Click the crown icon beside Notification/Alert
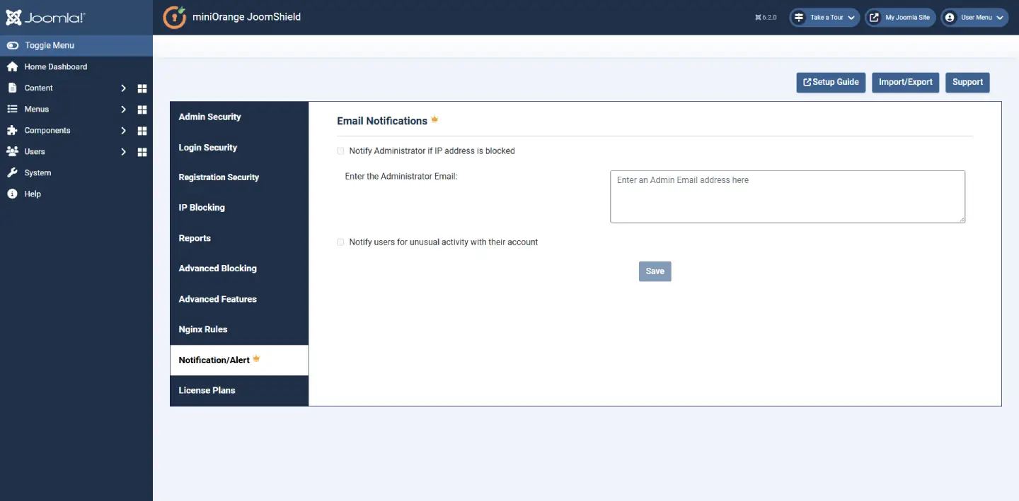Screen dimensions: 1019x501 256,358
